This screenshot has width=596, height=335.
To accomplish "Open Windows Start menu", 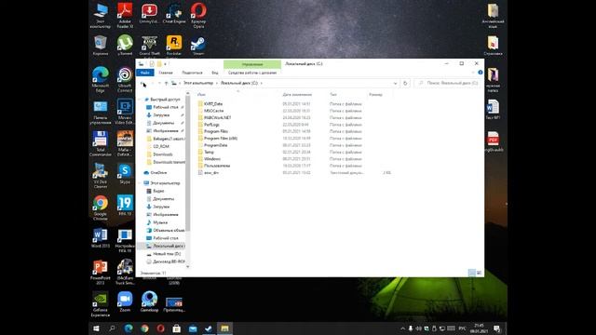I will [x=96, y=328].
